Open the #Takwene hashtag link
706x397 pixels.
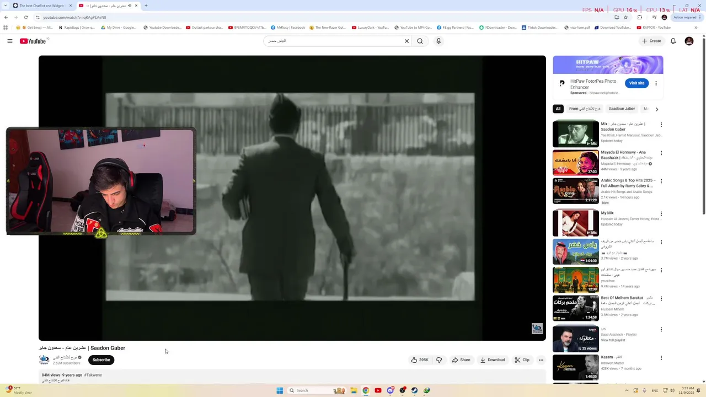click(93, 375)
